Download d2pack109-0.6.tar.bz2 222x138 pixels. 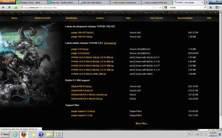click(x=82, y=91)
